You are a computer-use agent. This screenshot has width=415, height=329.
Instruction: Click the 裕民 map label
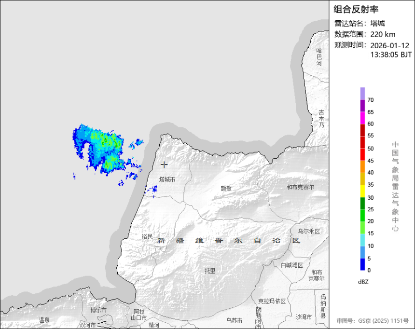[x=147, y=237]
